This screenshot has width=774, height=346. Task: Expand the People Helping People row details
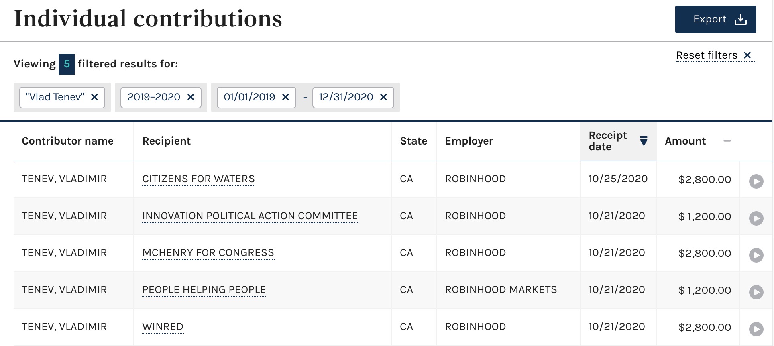[x=756, y=292]
